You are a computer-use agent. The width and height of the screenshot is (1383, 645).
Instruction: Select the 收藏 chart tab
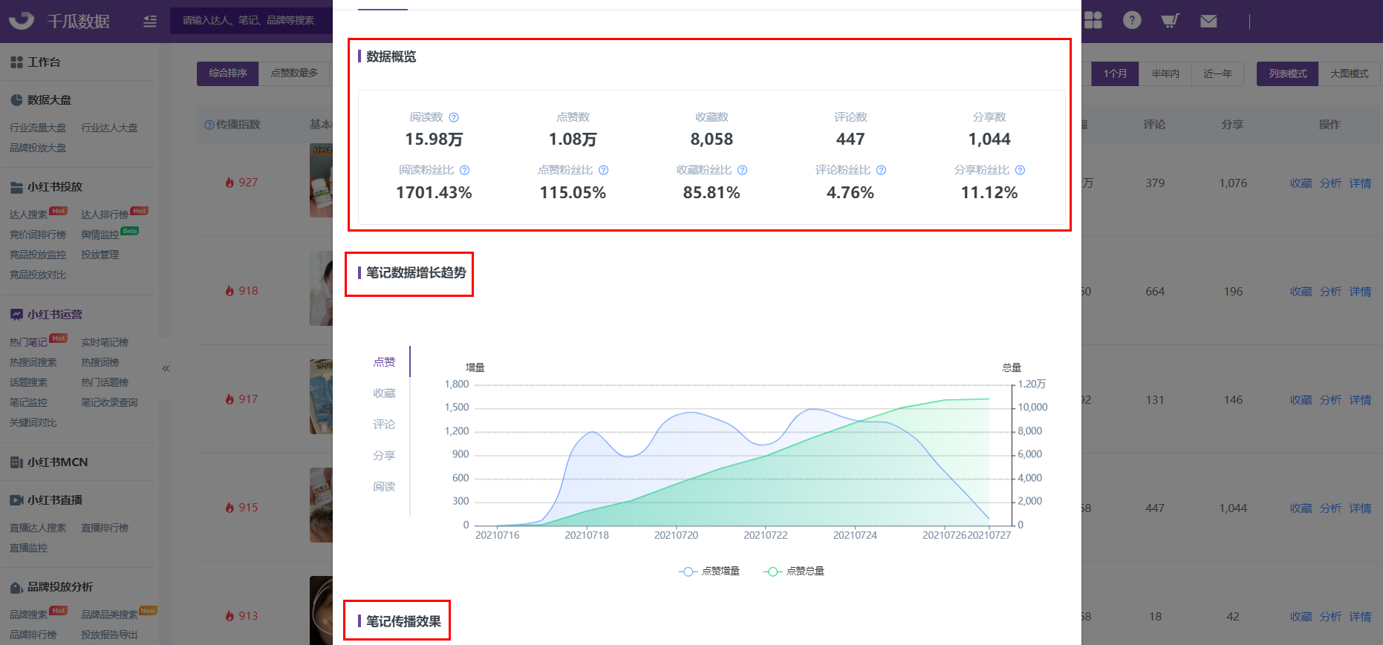tap(384, 393)
